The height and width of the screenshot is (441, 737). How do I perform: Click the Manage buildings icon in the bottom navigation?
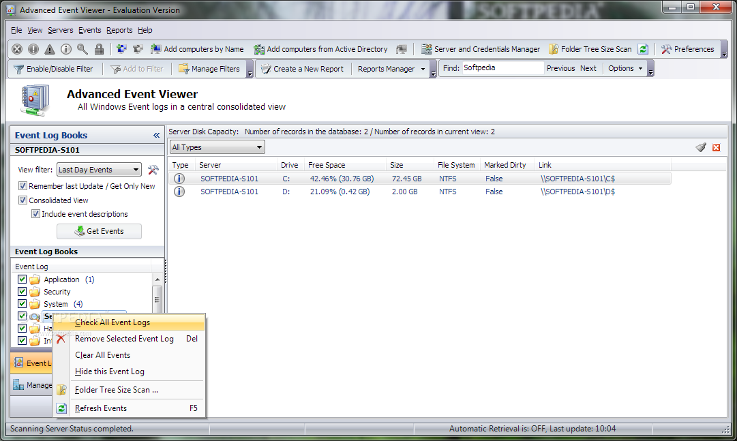[18, 384]
